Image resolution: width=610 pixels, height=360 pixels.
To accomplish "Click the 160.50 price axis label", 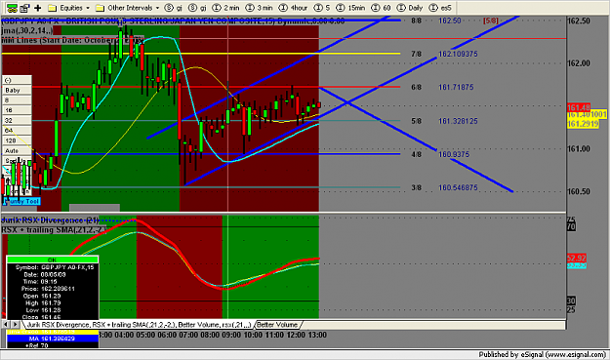I will point(579,191).
